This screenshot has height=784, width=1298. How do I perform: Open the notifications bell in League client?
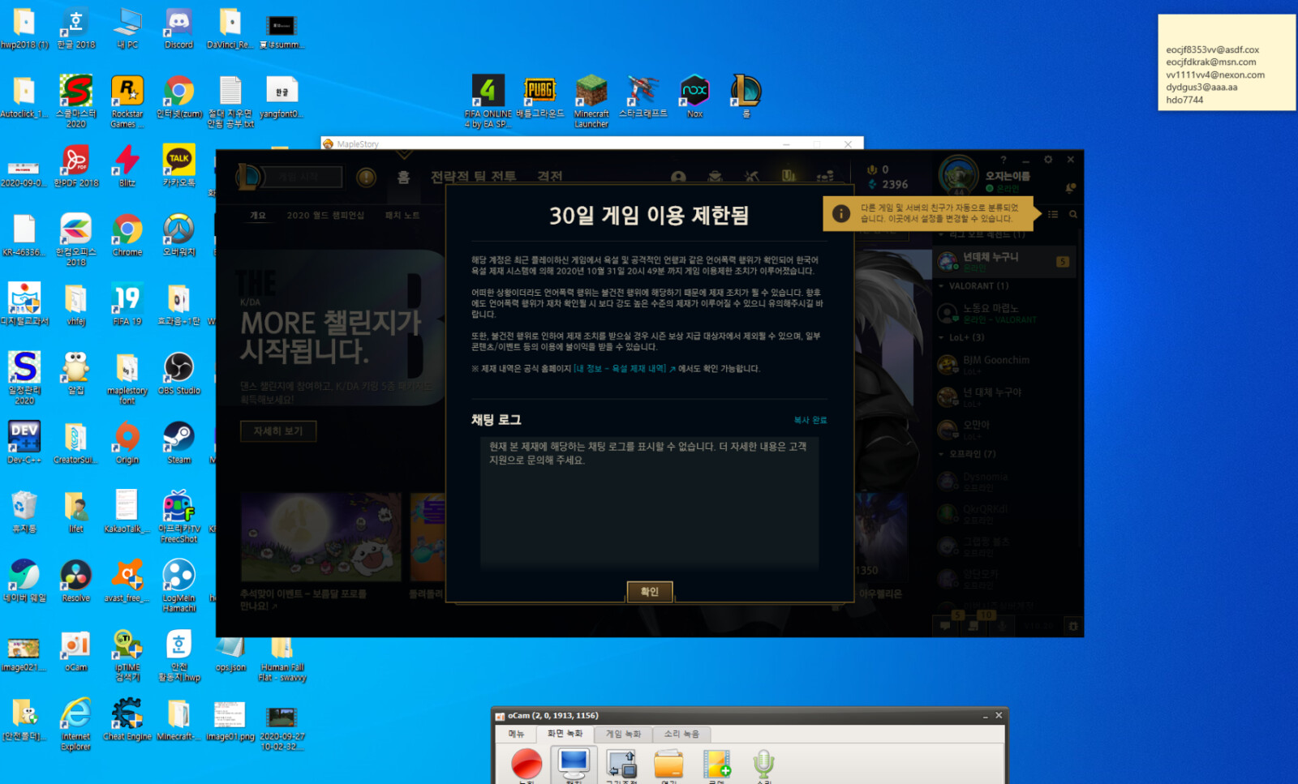coord(1070,187)
